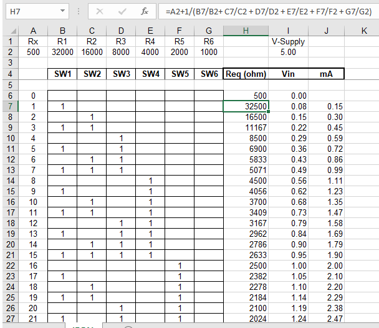Click the cell showing 11167
The image size is (379, 328).
pyautogui.click(x=246, y=127)
